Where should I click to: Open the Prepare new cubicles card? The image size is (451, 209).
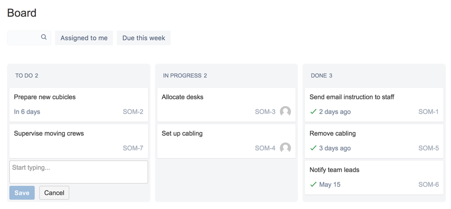pyautogui.click(x=45, y=97)
